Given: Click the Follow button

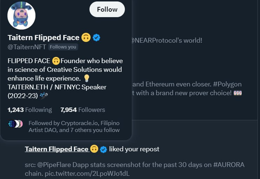Looking at the screenshot, I should click(x=107, y=9).
